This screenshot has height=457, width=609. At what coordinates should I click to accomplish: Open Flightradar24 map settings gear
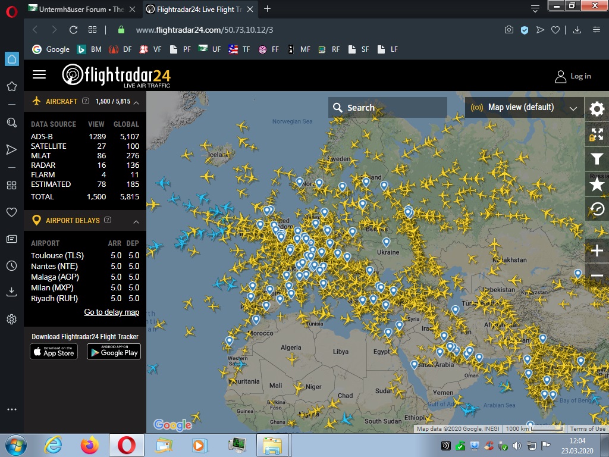click(597, 108)
